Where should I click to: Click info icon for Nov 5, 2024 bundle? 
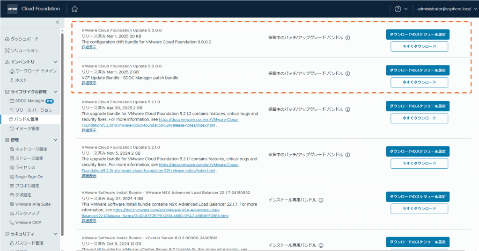(347, 155)
